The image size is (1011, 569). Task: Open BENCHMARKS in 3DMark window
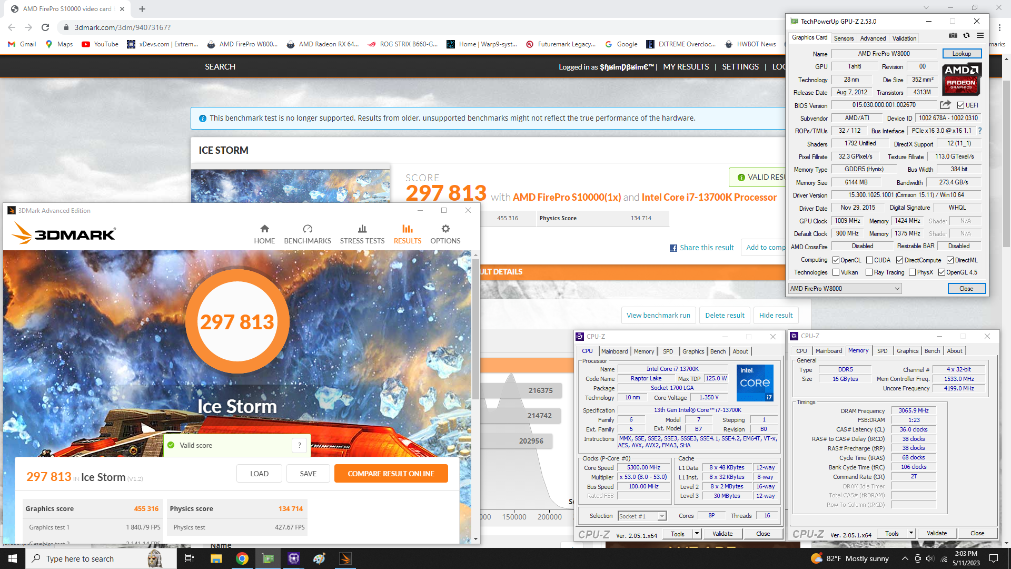(x=308, y=234)
